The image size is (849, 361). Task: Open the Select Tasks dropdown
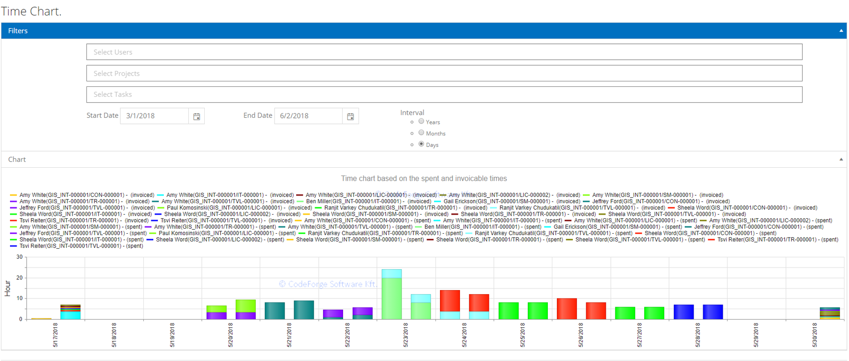(444, 94)
